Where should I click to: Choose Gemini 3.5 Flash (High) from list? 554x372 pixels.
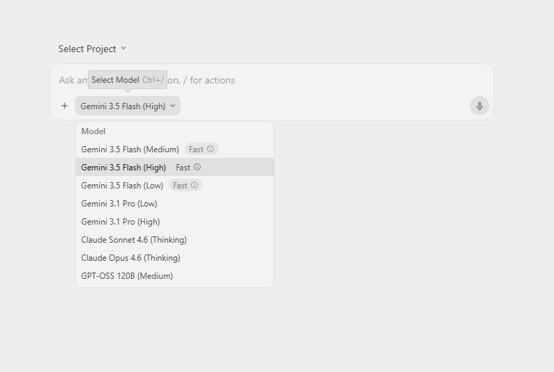pos(175,167)
